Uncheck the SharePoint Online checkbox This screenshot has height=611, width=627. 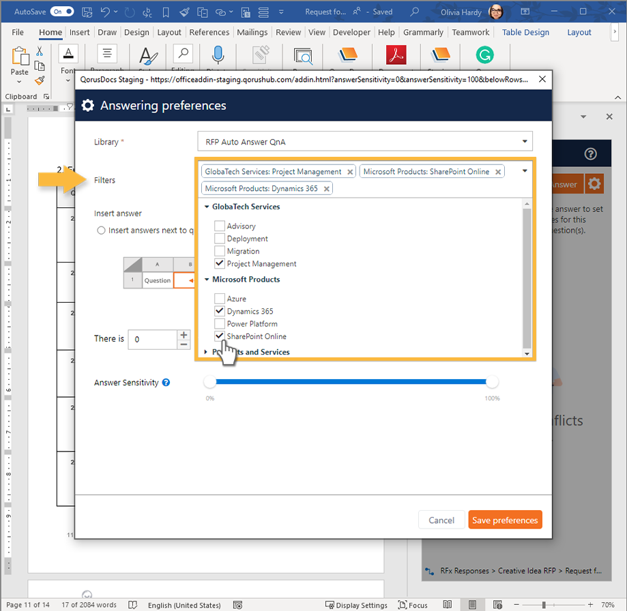[x=220, y=336]
